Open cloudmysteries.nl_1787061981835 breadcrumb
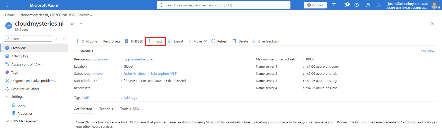442x128 pixels. click(x=47, y=15)
